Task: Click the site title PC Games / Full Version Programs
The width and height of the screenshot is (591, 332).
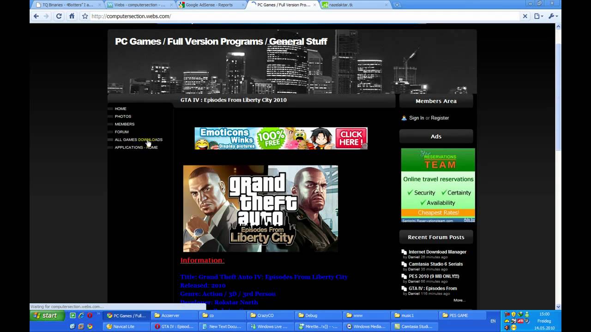Action: coord(221,41)
